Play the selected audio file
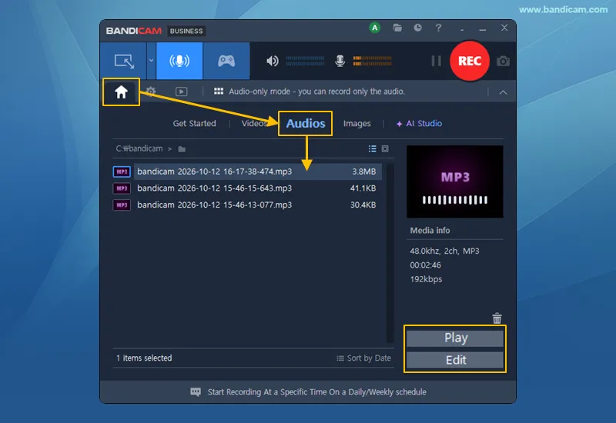 click(x=455, y=338)
